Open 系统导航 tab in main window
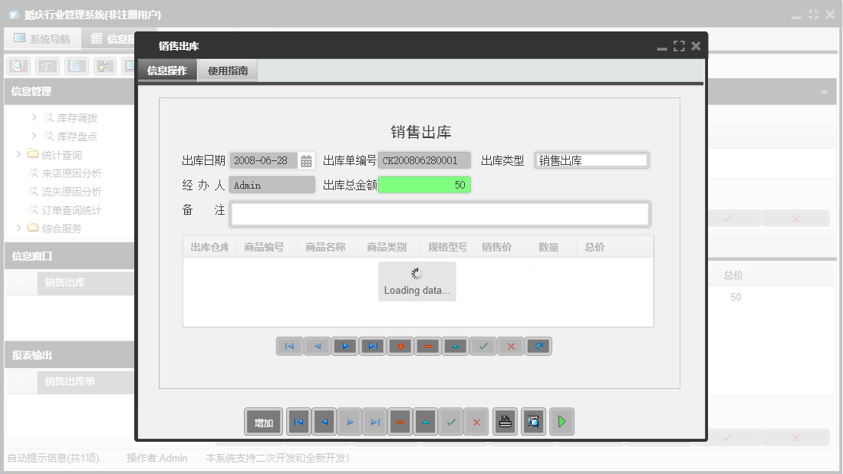This screenshot has width=843, height=474. pos(42,38)
